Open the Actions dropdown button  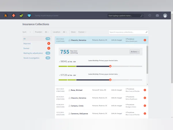(x=135, y=52)
